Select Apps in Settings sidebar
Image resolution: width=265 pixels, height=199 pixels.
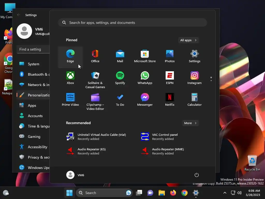33,105
